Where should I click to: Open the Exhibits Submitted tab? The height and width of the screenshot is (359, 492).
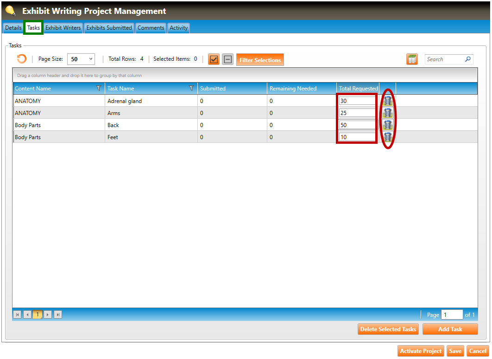[109, 28]
